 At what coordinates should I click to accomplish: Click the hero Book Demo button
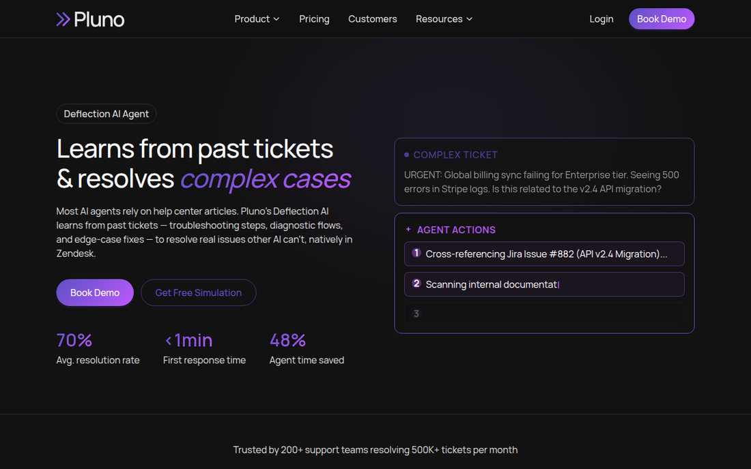point(95,292)
